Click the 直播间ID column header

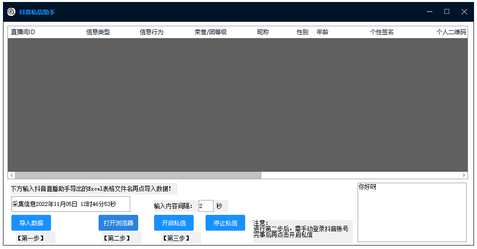[x=23, y=32]
